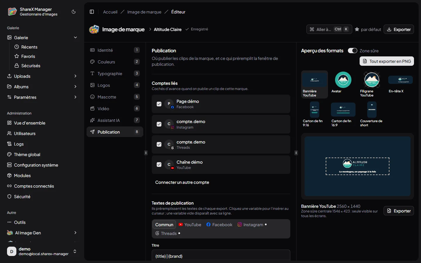
Task: Click Tout exporter en PNG button
Action: (387, 61)
